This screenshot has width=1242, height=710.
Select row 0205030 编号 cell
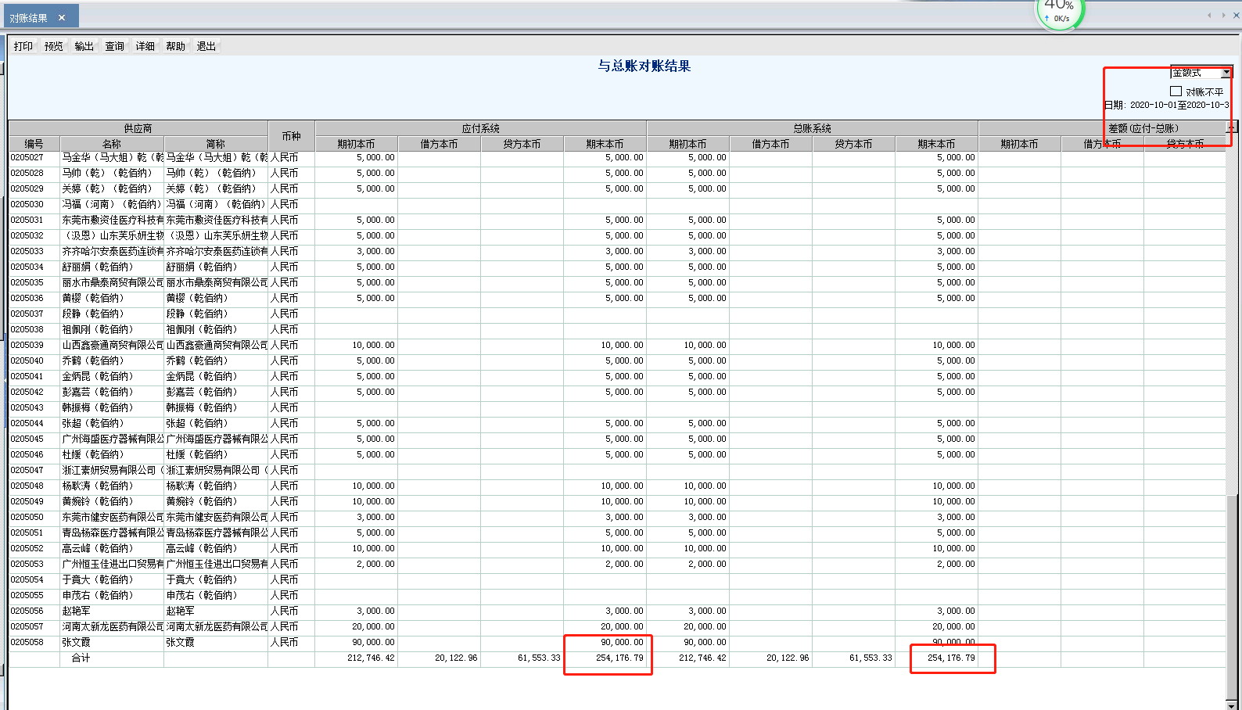pos(34,204)
